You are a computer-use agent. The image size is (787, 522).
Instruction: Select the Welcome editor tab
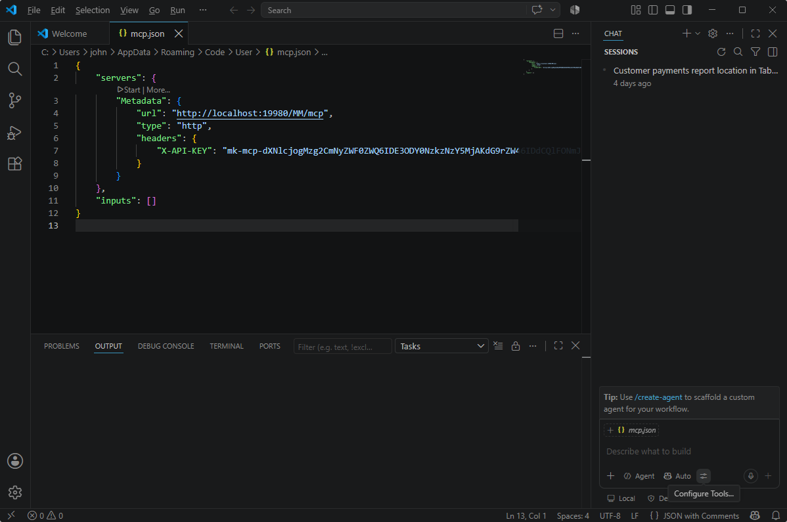[70, 33]
